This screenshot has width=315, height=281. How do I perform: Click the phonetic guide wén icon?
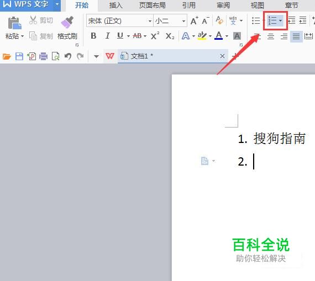point(233,20)
